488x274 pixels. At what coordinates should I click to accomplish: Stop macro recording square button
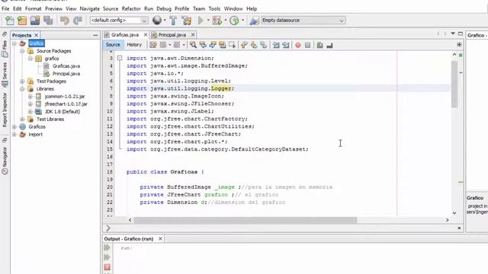(x=307, y=45)
